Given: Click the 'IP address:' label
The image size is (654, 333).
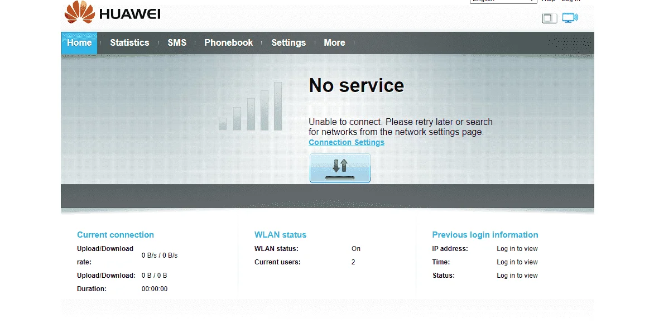Looking at the screenshot, I should click(x=450, y=248).
